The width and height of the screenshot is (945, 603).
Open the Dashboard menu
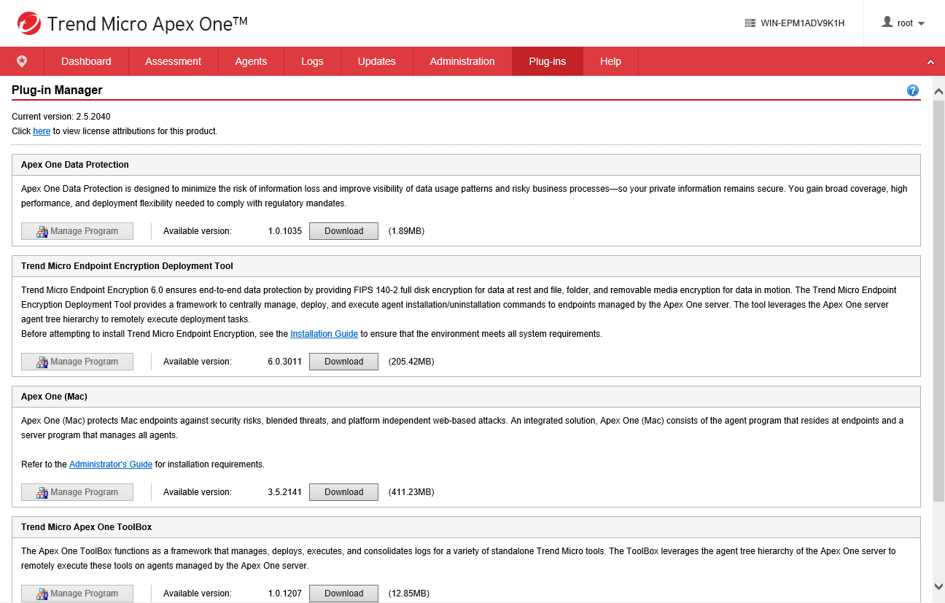(86, 61)
